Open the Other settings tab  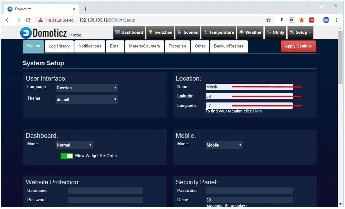[200, 46]
